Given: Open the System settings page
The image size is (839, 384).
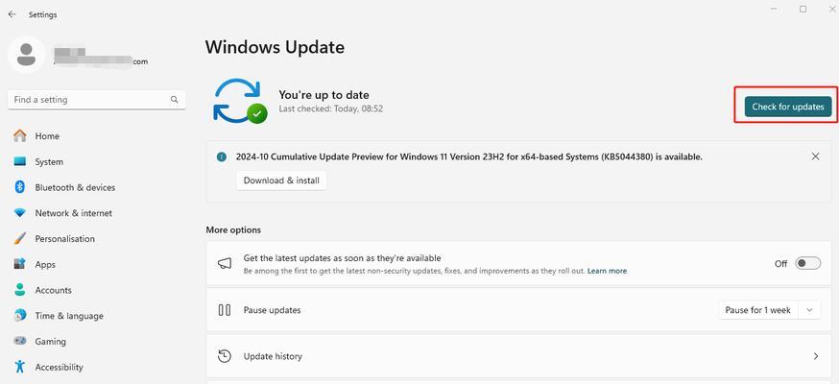Looking at the screenshot, I should pyautogui.click(x=49, y=161).
